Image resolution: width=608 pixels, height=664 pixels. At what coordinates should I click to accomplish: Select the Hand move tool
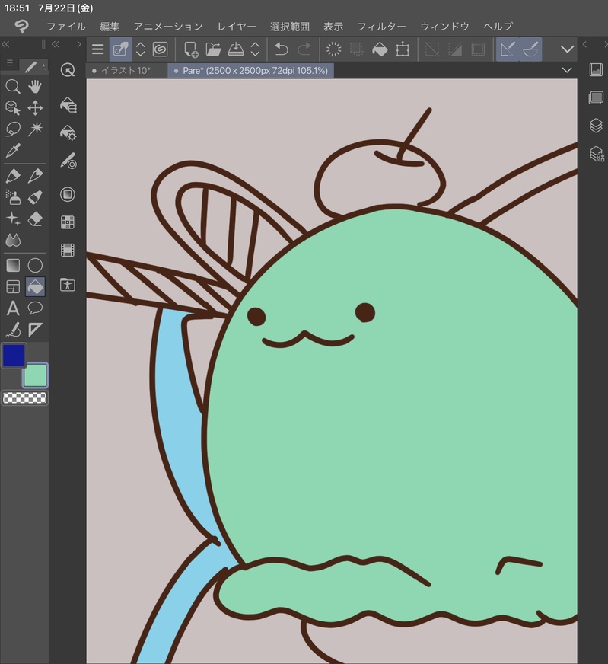pyautogui.click(x=35, y=87)
